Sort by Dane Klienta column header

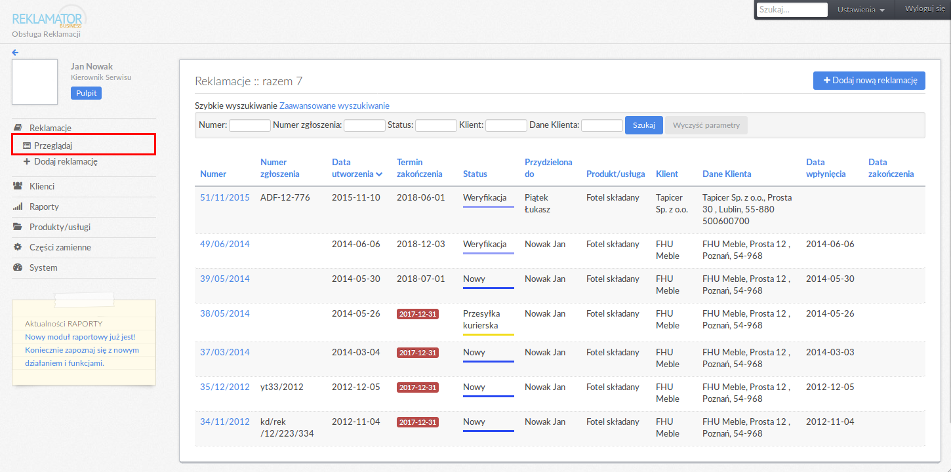click(x=727, y=174)
